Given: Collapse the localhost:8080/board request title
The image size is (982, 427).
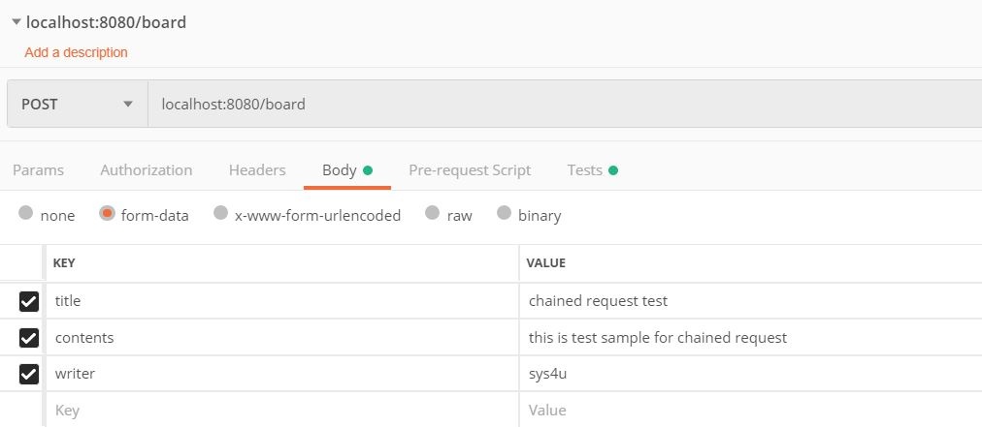Looking at the screenshot, I should tap(16, 22).
